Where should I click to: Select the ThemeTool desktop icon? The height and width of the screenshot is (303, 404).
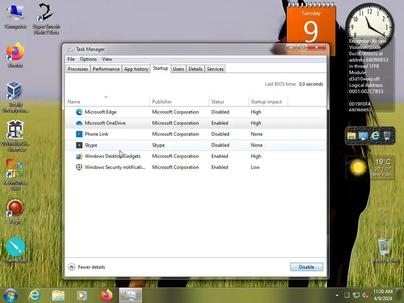point(15,250)
